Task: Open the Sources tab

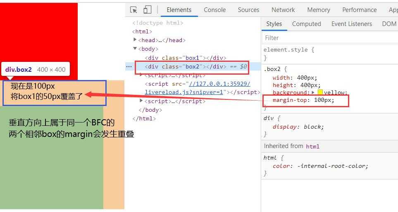Action: (248, 10)
